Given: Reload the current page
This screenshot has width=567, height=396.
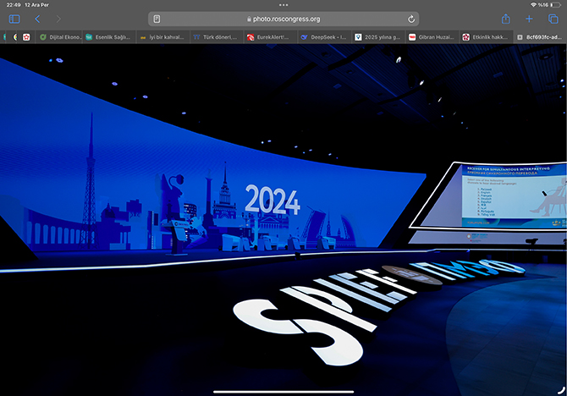Looking at the screenshot, I should tap(411, 19).
